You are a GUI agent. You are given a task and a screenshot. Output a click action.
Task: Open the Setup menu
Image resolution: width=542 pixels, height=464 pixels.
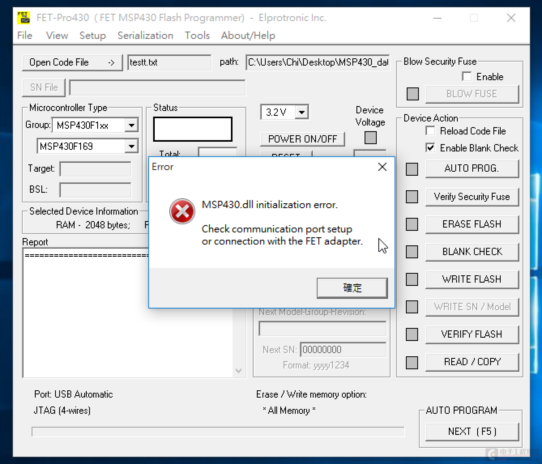click(92, 36)
